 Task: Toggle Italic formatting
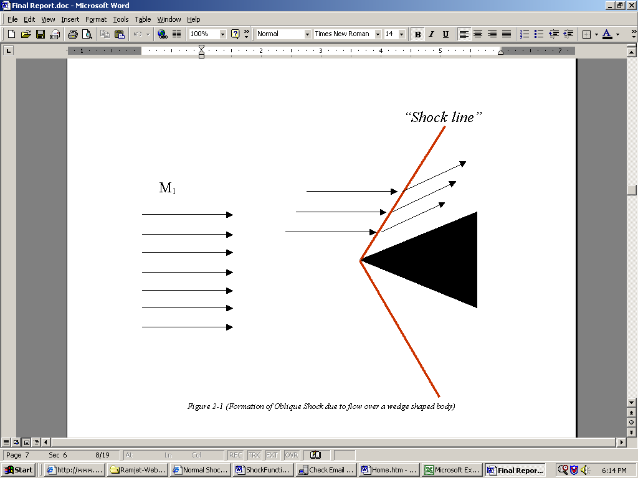pyautogui.click(x=431, y=34)
